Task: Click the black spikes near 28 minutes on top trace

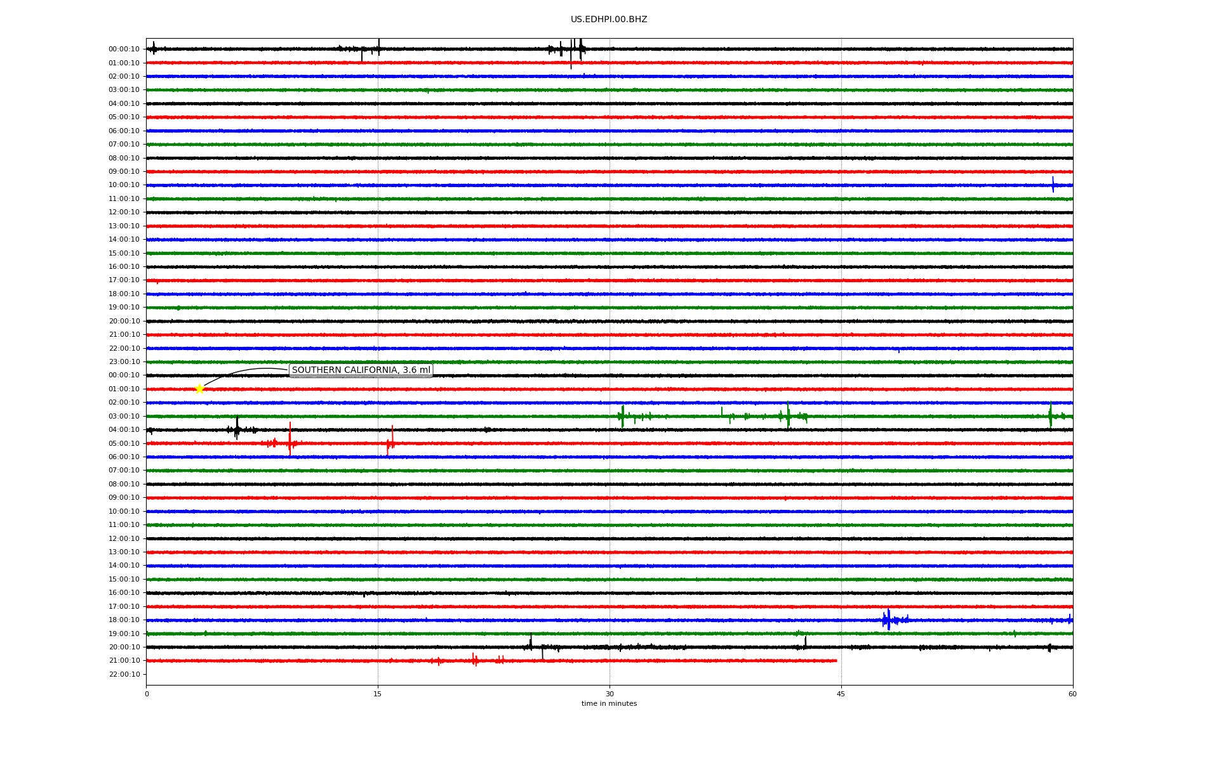Action: pyautogui.click(x=580, y=48)
